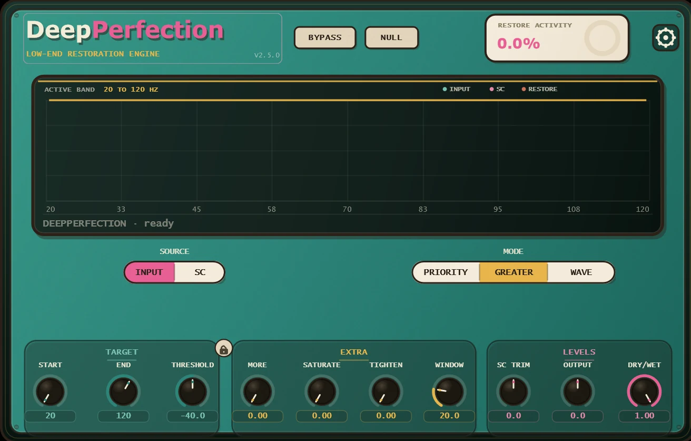The width and height of the screenshot is (691, 441).
Task: Click the 95 Hz axis label
Action: 498,209
